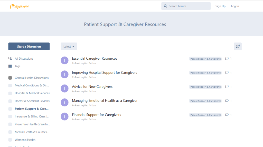The image size is (263, 147).
Task: Open the Advice for New Caregivers discussion
Action: tap(92, 87)
